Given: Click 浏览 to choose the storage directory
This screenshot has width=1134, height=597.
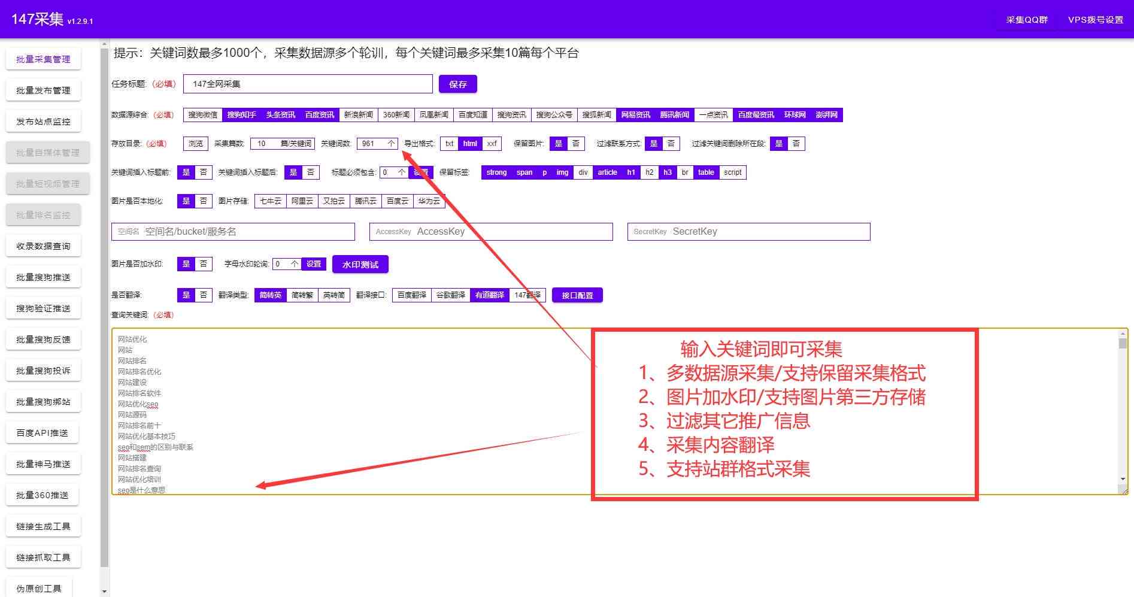Looking at the screenshot, I should pyautogui.click(x=196, y=144).
